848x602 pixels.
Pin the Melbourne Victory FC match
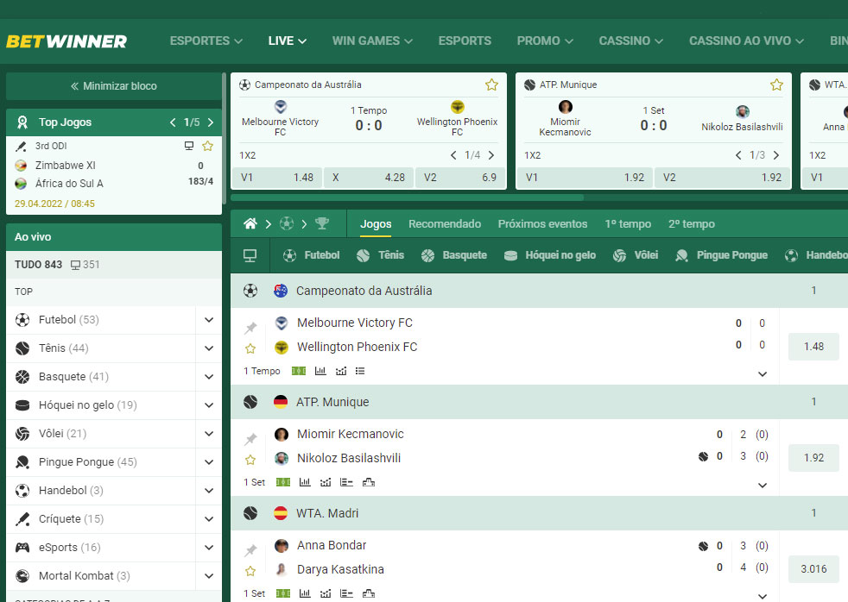click(x=250, y=327)
